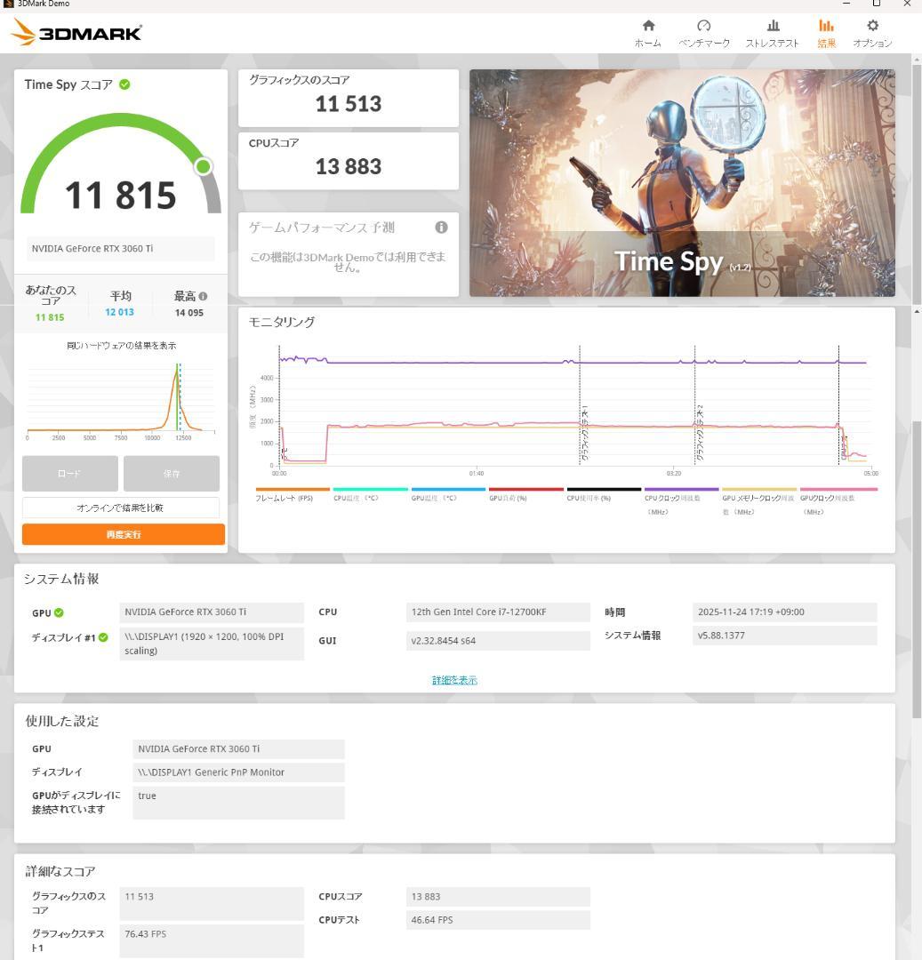Screen dimensions: 922x960
Task: Click the green check next to Time Spy スコア
Action: coord(124,84)
